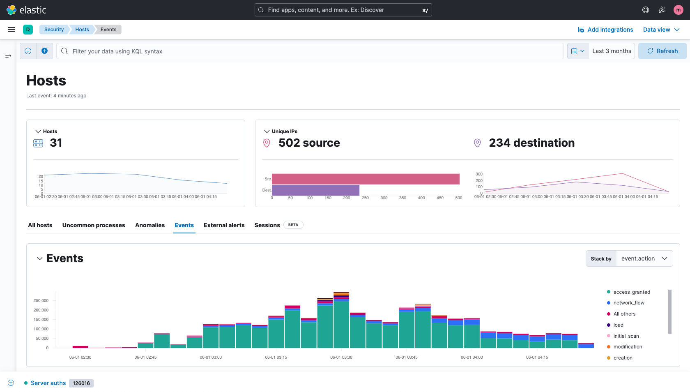The image size is (690, 392).
Task: Click the destination IP pin icon
Action: 477,143
